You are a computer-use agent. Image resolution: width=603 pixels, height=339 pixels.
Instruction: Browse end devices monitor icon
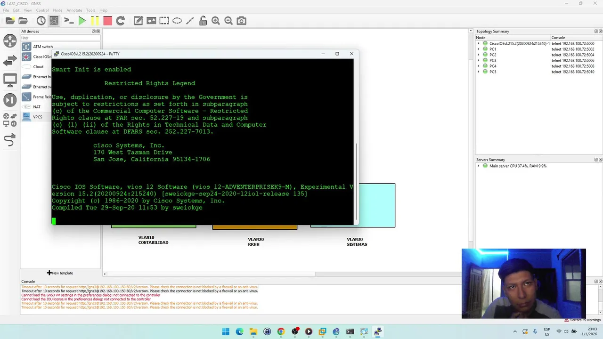(x=10, y=80)
